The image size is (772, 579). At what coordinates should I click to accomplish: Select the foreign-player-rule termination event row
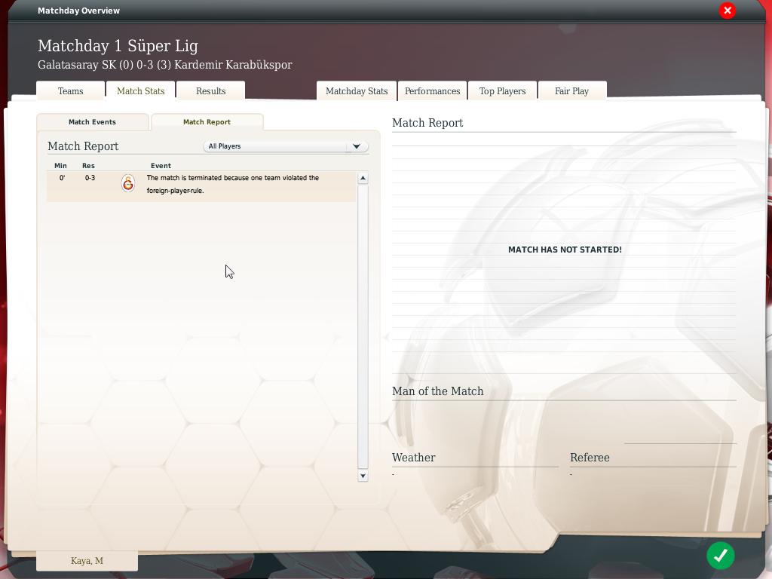point(201,186)
